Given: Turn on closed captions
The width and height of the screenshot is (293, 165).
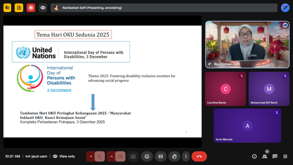Looking at the screenshot, I should point(161,156).
